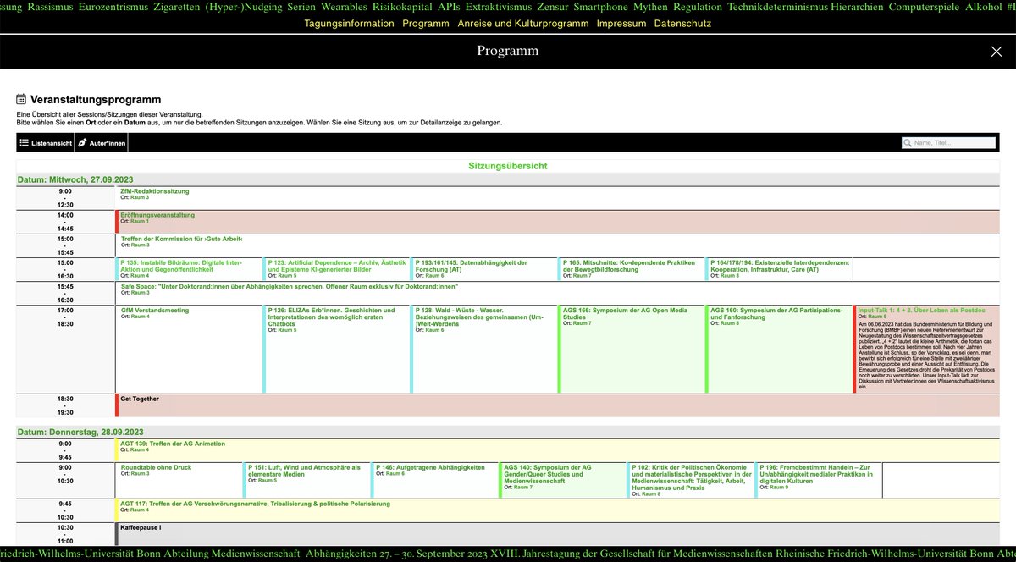Viewport: 1016px width, 562px height.
Task: Open the Datenschutz page
Action: pos(682,23)
